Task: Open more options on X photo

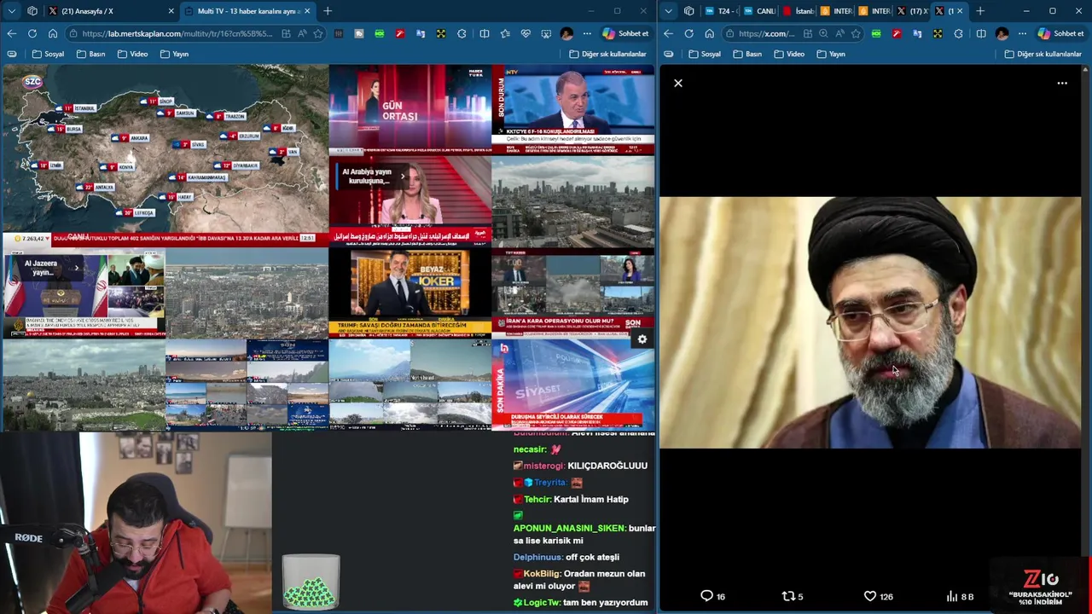Action: 1062,83
